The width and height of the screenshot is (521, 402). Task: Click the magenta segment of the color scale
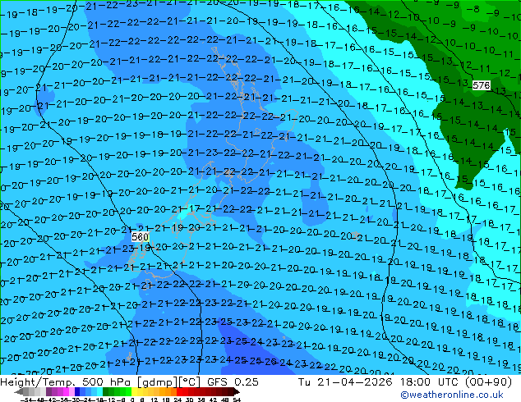click(66, 391)
